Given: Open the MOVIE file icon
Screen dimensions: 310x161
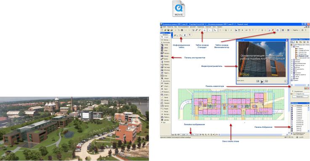Looking at the screenshot, I should click(x=179, y=8).
